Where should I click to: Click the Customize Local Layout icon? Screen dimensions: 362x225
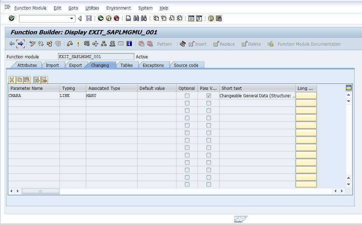(218, 18)
